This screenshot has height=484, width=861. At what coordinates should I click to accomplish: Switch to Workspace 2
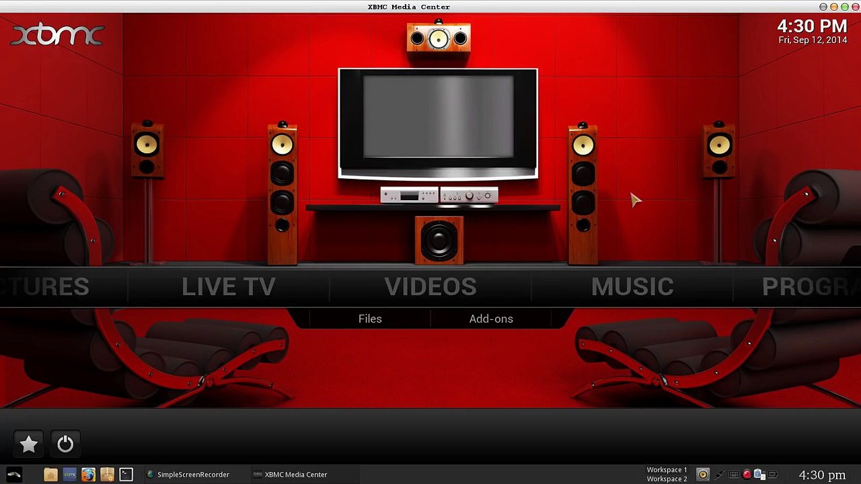click(667, 479)
